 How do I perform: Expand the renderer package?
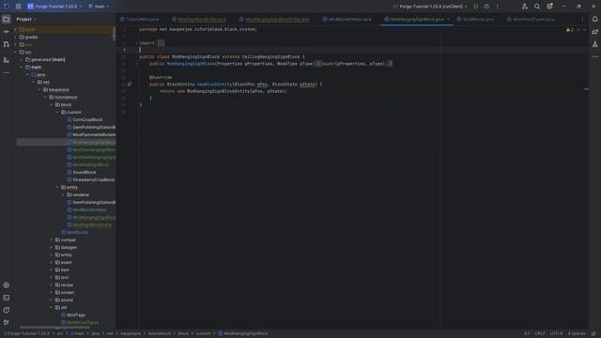point(63,195)
